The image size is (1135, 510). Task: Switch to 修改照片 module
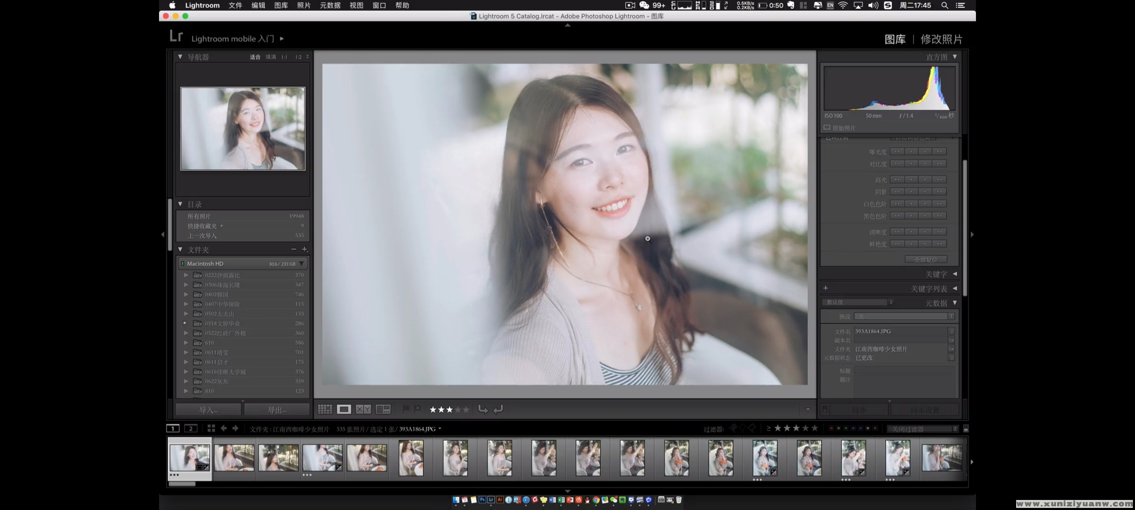point(941,39)
